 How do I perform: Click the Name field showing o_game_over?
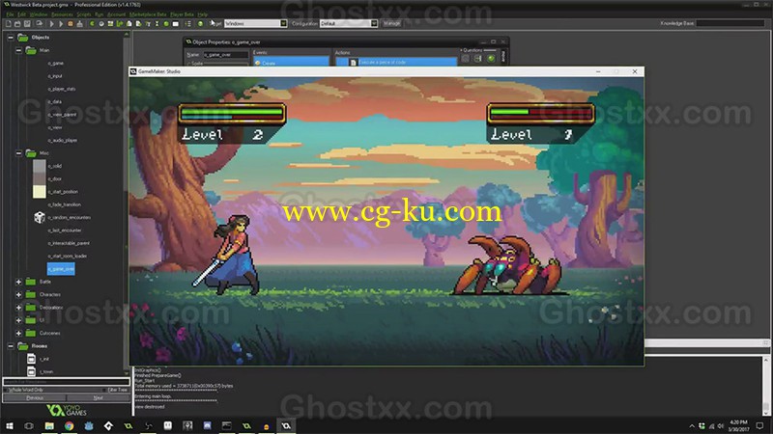[x=225, y=55]
